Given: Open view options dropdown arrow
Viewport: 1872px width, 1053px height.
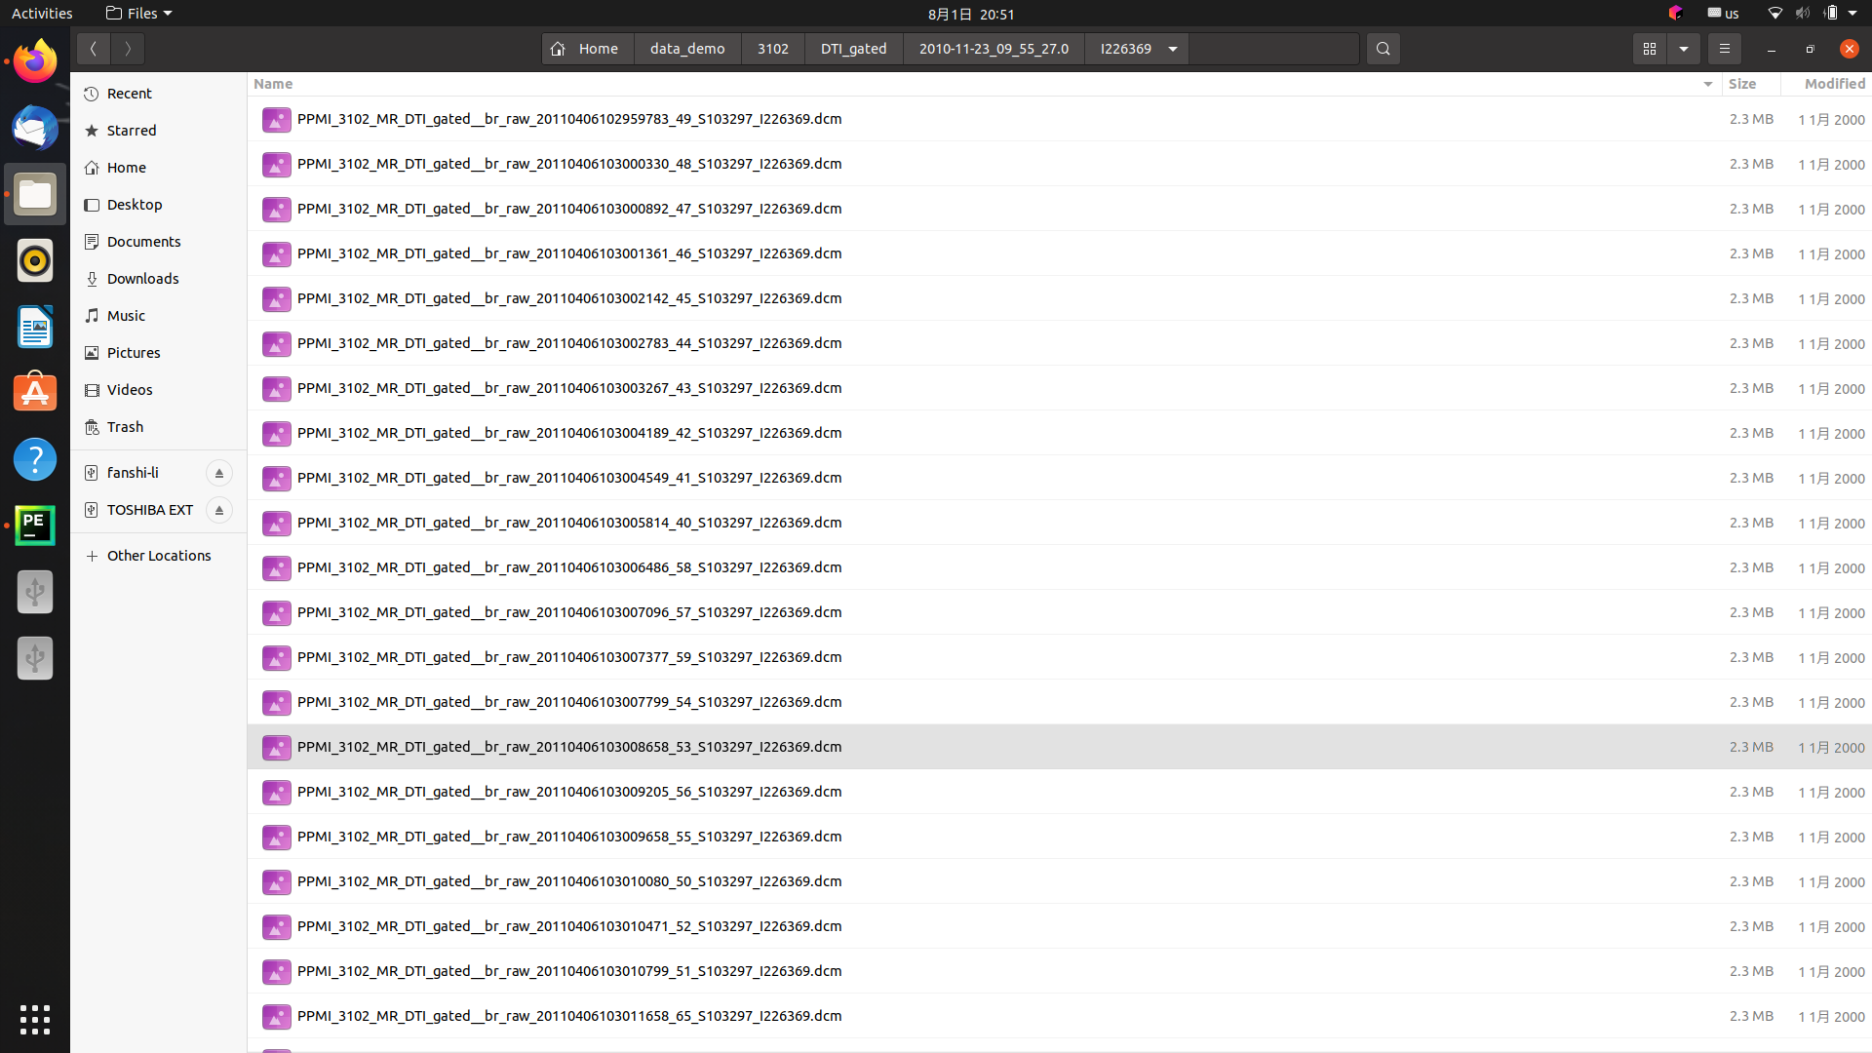Looking at the screenshot, I should coord(1684,49).
